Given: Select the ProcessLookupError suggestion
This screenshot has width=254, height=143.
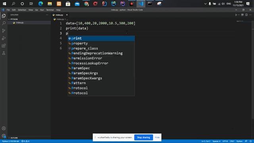Looking at the screenshot, I should click(101, 63).
